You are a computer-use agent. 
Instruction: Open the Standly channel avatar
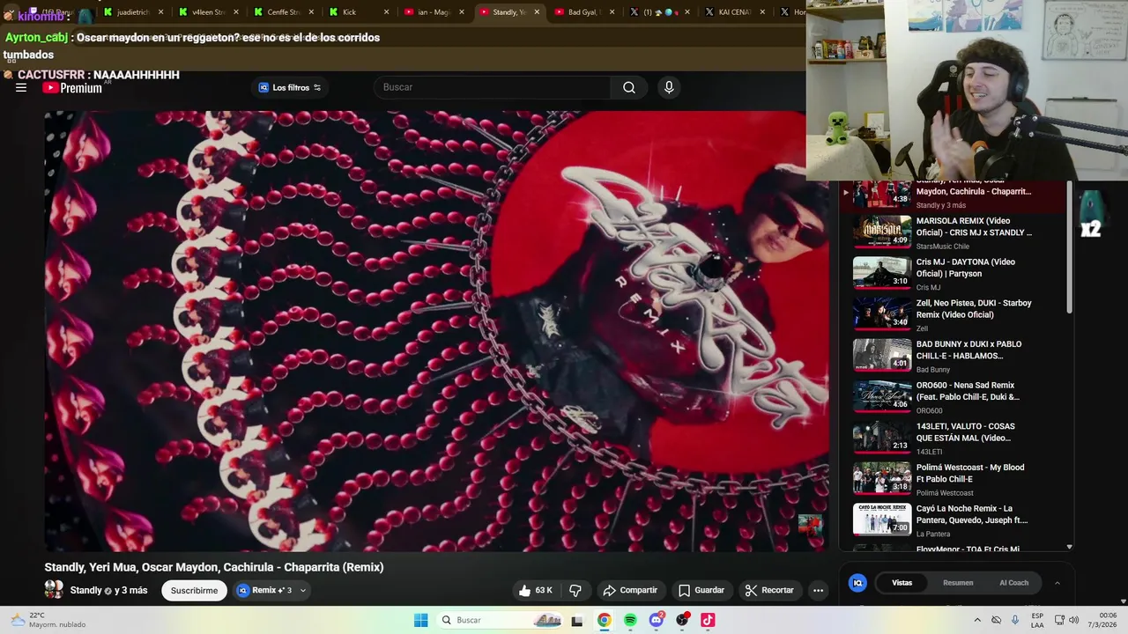tap(54, 590)
